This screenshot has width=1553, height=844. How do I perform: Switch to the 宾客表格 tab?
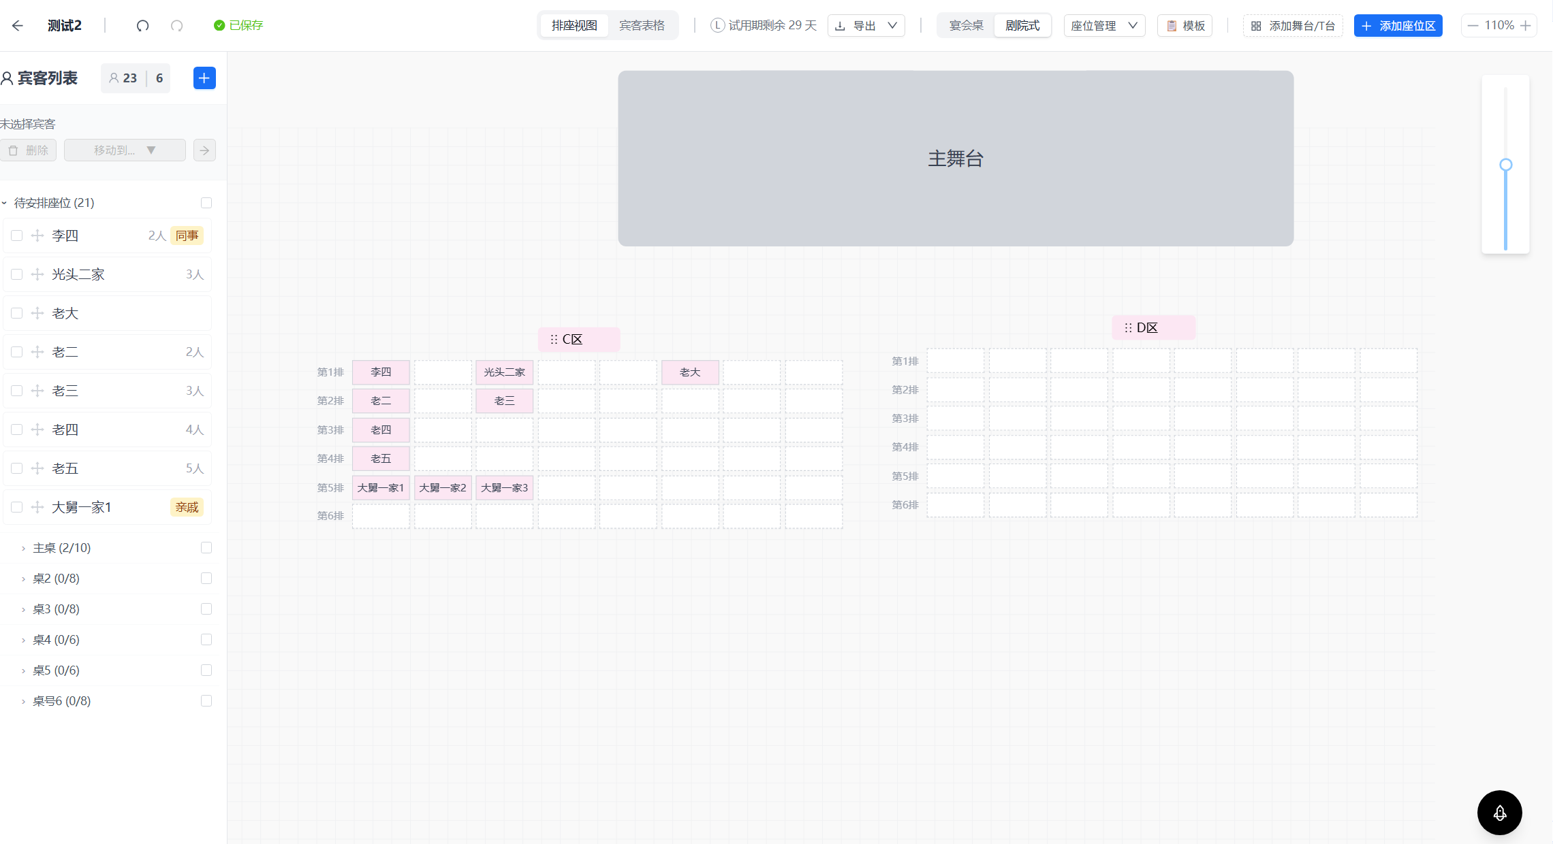coord(642,26)
